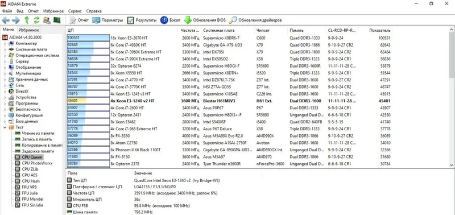Click the Бэкап backup button

170,20
